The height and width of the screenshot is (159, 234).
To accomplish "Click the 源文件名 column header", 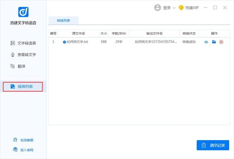I will point(79,33).
